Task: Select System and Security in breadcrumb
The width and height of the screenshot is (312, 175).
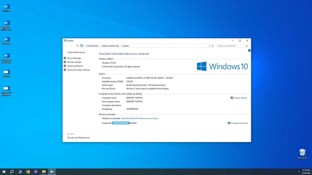Action: tap(110, 46)
